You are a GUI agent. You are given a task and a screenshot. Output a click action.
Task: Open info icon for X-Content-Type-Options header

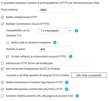point(67,82)
